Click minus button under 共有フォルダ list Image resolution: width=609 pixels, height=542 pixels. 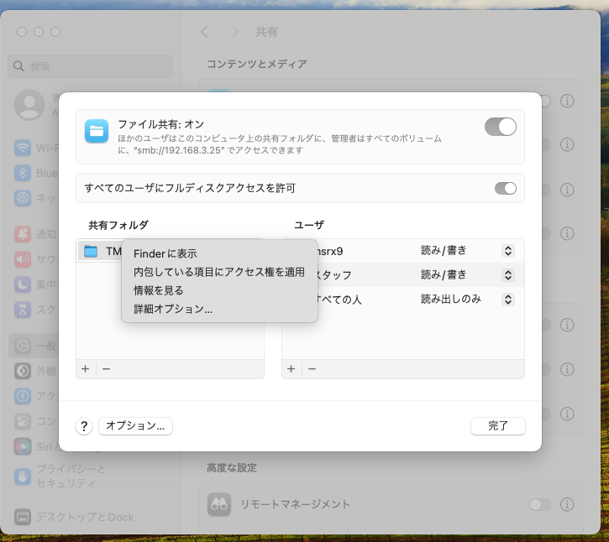[x=106, y=368]
